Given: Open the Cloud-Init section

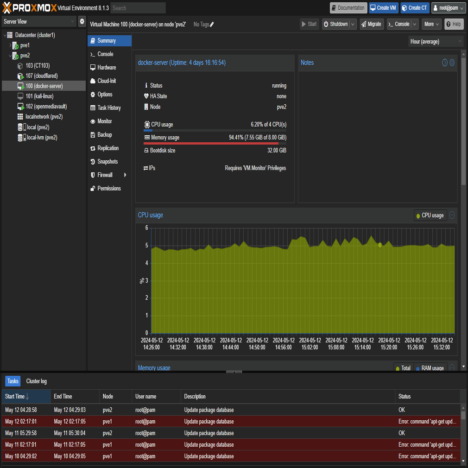Looking at the screenshot, I should pos(109,81).
